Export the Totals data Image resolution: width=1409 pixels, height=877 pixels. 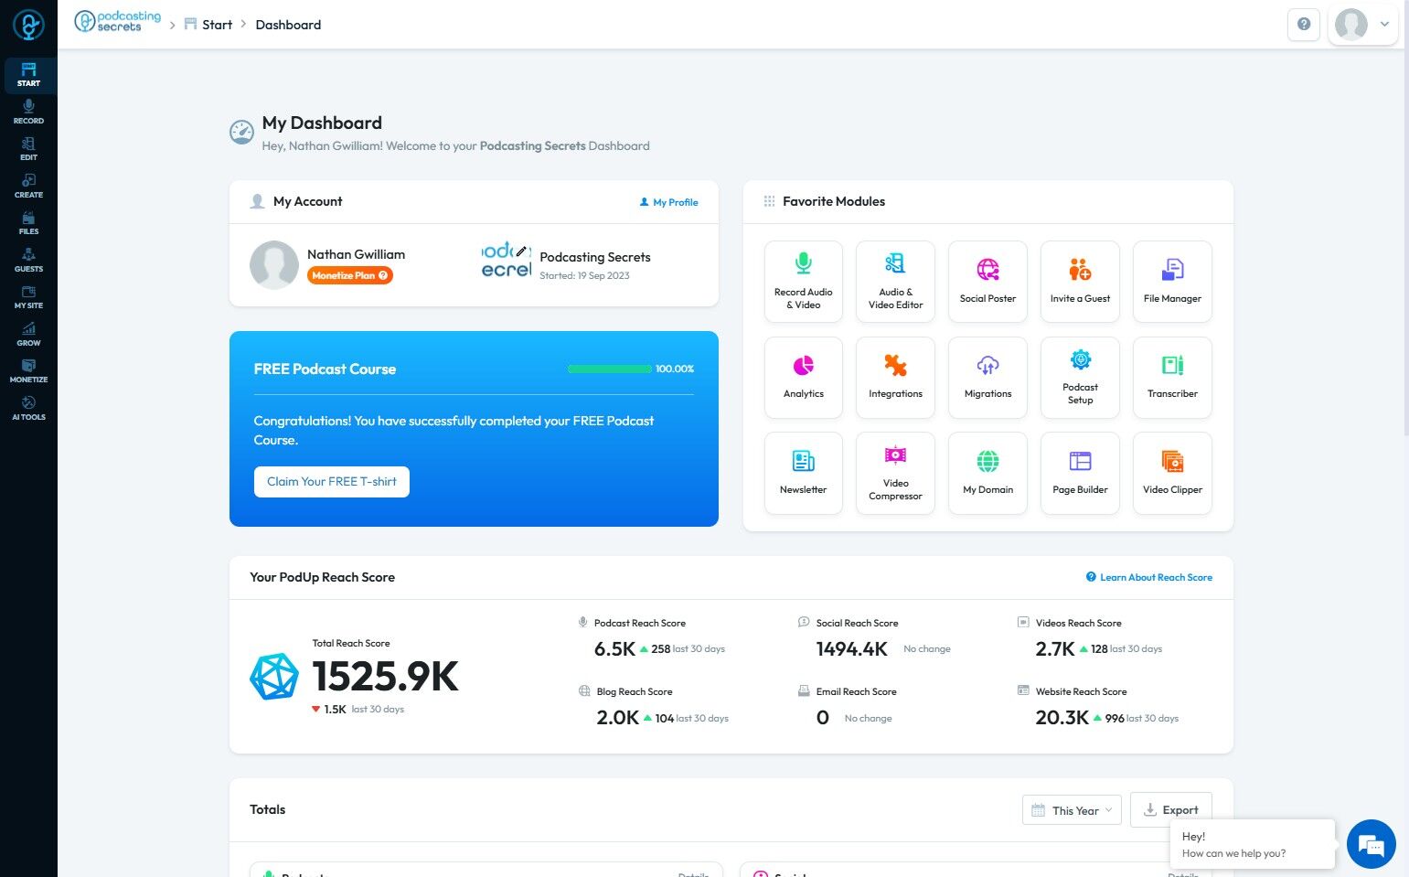click(x=1171, y=810)
